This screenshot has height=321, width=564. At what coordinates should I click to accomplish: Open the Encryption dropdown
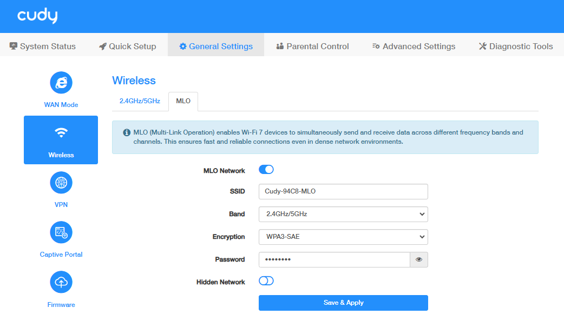pos(343,237)
